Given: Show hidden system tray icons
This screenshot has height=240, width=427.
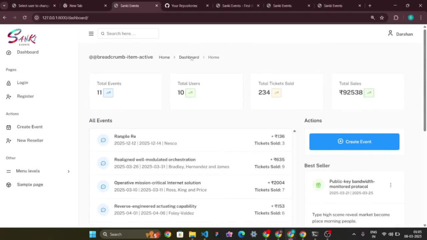Looking at the screenshot, I should click(x=354, y=234).
